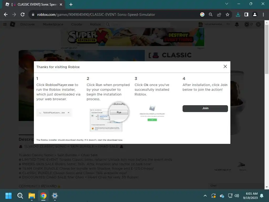
Task: Go back to the previous page in Chrome
Action: point(6,14)
